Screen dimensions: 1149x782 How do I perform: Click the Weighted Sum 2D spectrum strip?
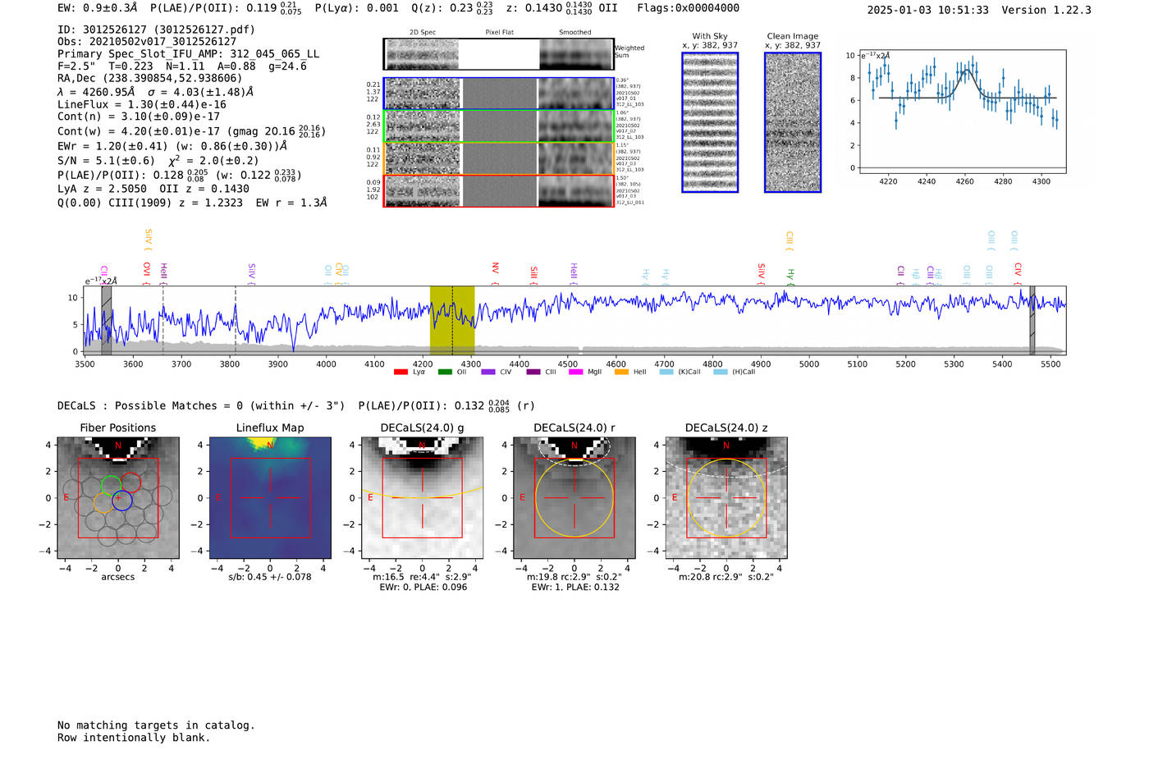point(499,54)
